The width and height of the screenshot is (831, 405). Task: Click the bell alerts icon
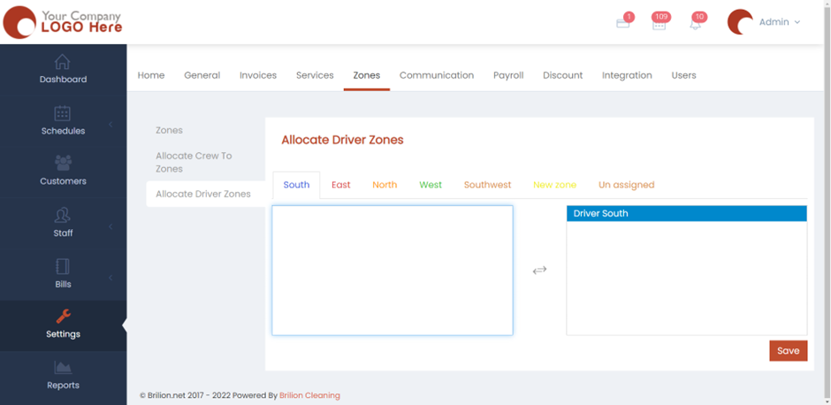(695, 24)
